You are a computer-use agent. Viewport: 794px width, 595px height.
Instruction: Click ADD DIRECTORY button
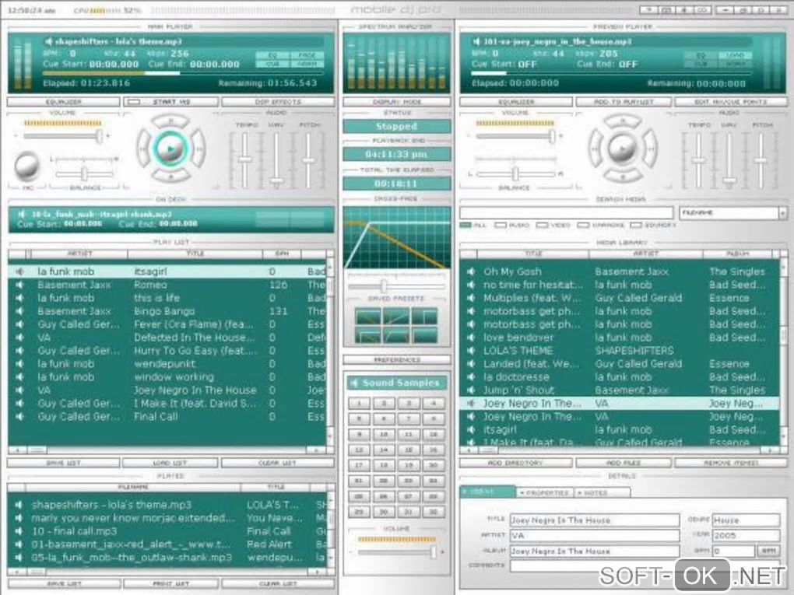coord(515,463)
